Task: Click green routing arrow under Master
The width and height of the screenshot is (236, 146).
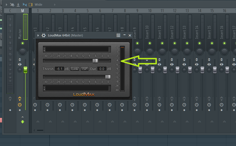Action: point(23,122)
